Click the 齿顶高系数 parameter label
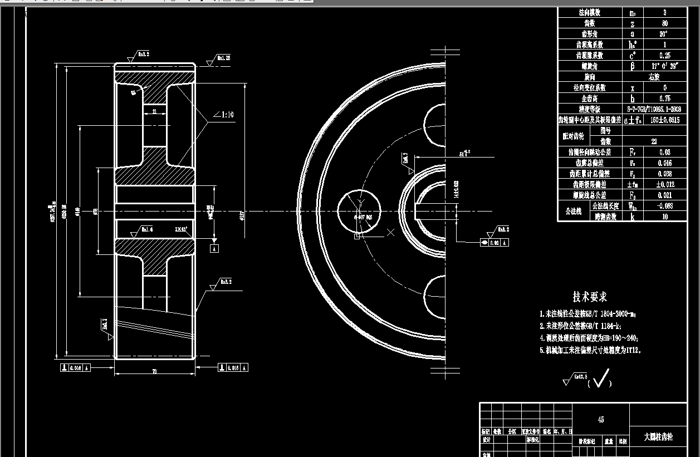The height and width of the screenshot is (457, 700). 589,45
